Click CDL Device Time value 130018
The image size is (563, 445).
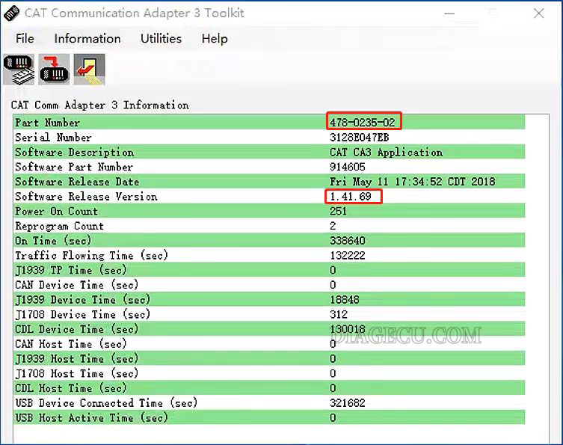pos(348,329)
